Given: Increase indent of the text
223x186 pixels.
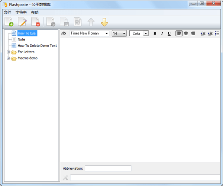Looking at the screenshot, I should 210,33.
